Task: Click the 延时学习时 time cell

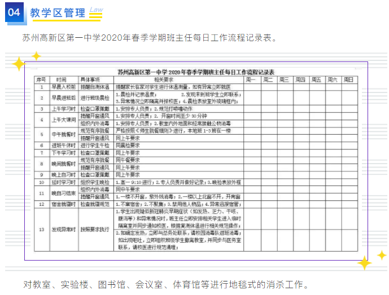Action: (64, 182)
